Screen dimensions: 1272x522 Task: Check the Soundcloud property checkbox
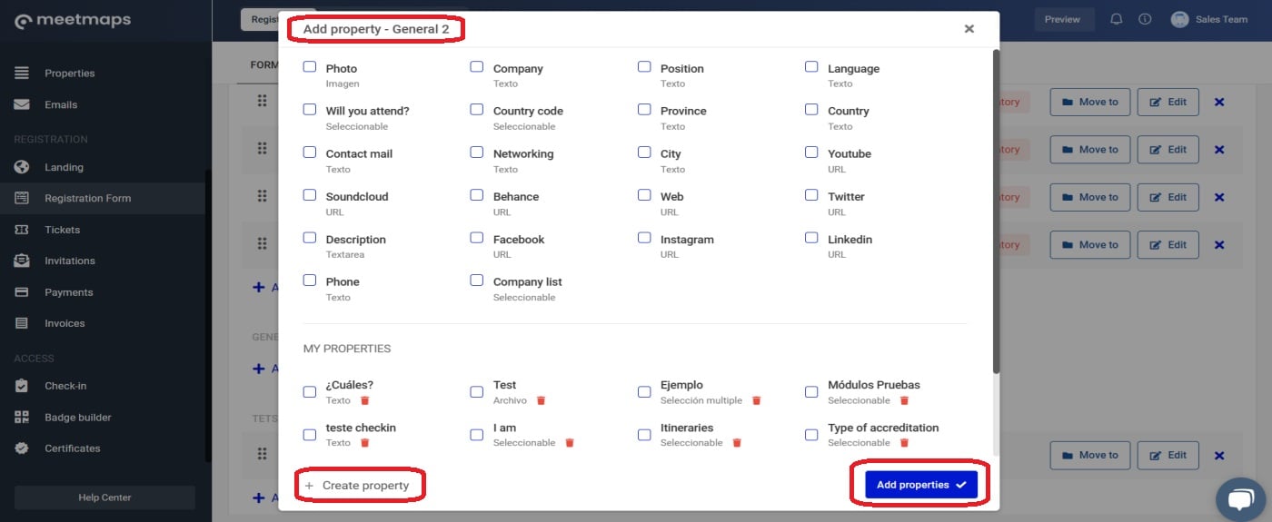[310, 195]
